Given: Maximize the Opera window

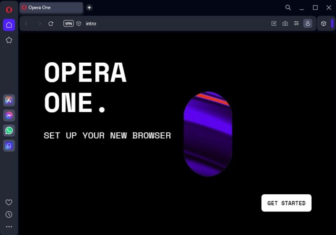Looking at the screenshot, I should pos(315,8).
